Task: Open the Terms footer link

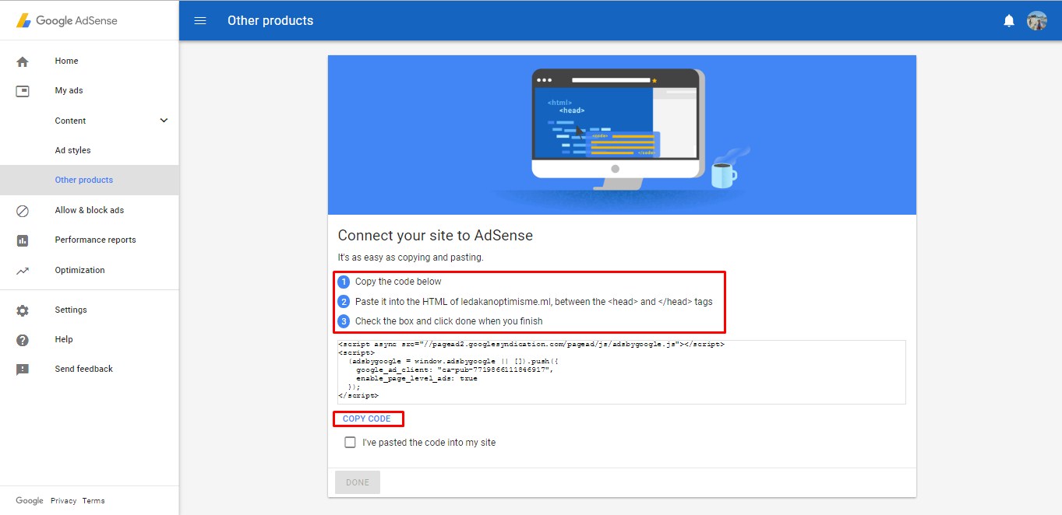Action: tap(93, 501)
